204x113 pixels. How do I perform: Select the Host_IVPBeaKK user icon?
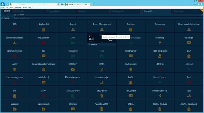click(x=160, y=56)
